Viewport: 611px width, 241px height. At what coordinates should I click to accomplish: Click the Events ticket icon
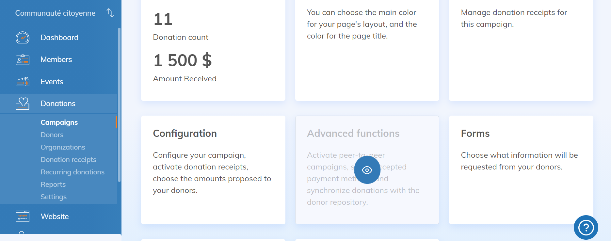23,82
